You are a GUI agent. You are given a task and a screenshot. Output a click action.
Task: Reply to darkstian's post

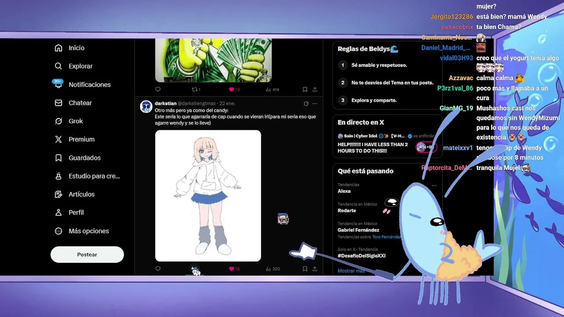158,269
